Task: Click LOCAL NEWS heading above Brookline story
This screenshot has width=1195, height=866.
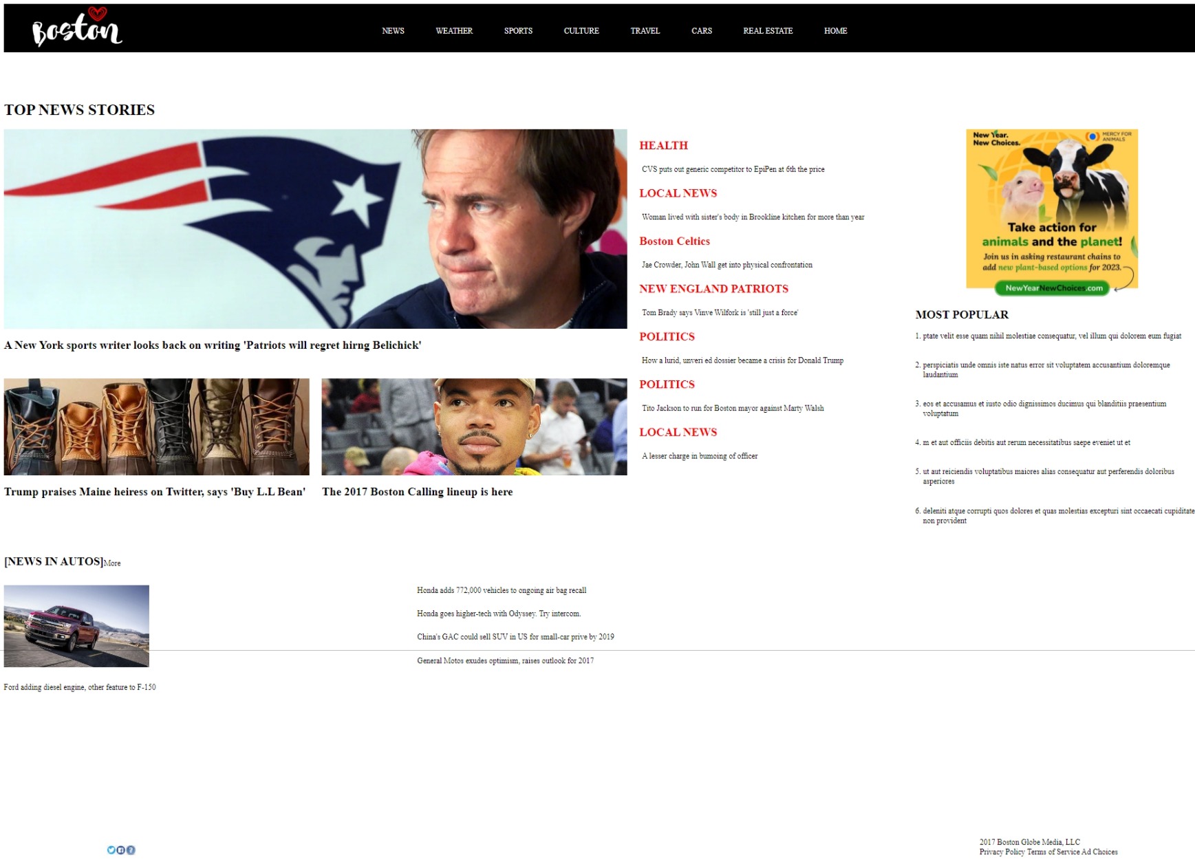Action: (x=678, y=193)
